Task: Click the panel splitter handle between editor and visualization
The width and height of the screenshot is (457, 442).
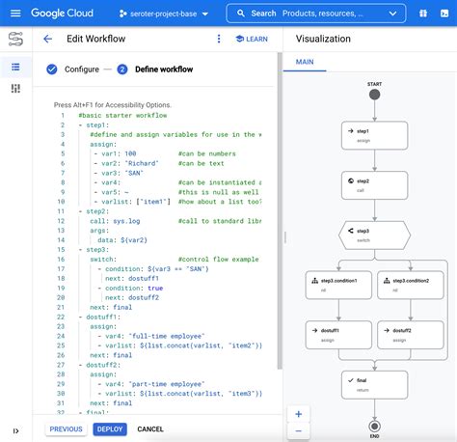Action: click(284, 237)
